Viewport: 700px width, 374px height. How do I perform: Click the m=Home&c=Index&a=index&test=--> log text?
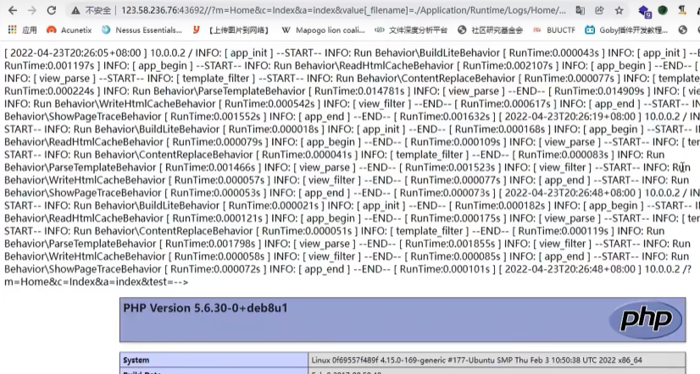point(97,282)
